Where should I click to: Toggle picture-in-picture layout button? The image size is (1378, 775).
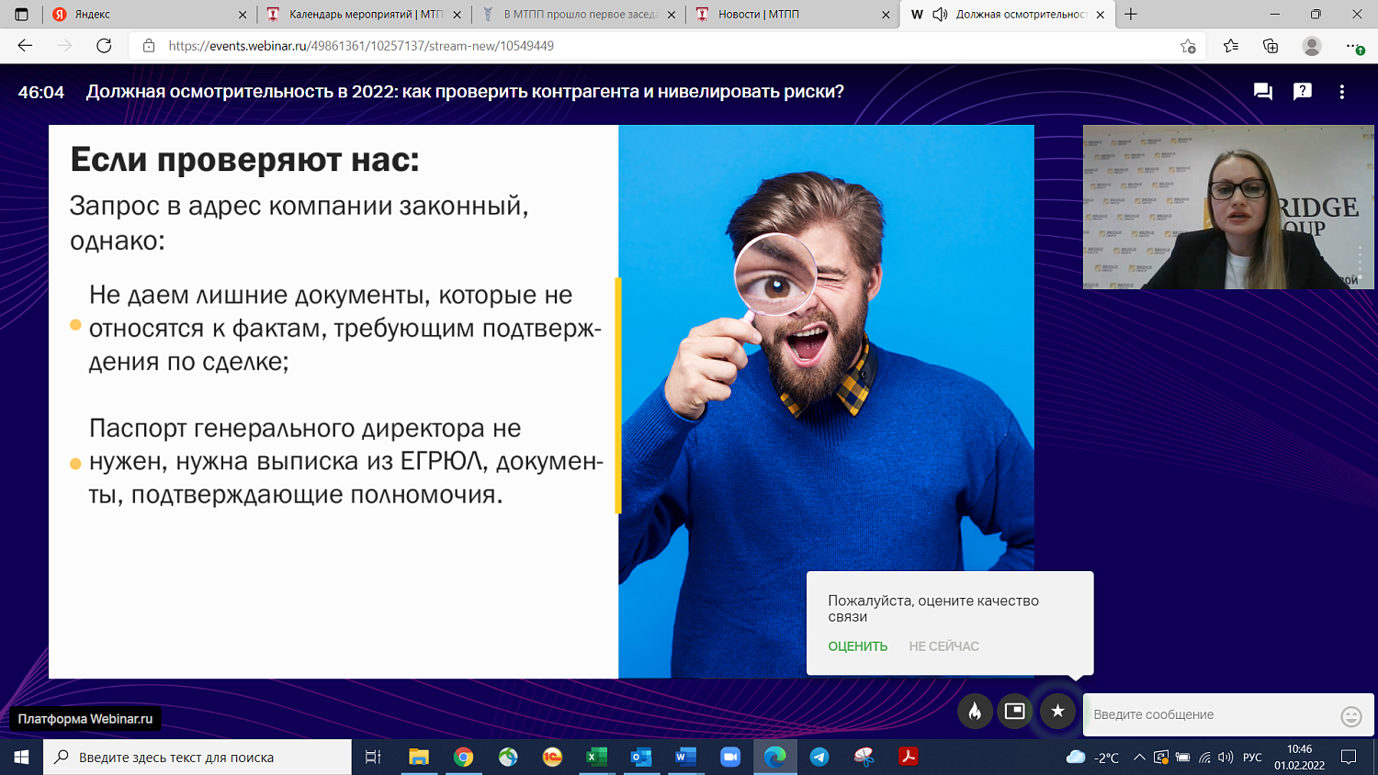coord(1015,711)
